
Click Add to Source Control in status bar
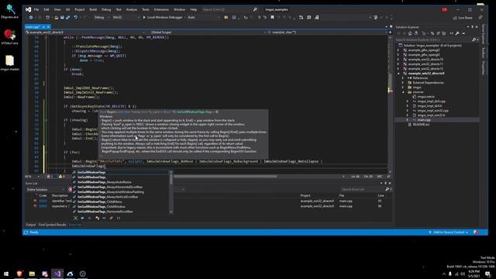click(x=449, y=232)
